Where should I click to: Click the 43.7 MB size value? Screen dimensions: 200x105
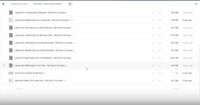pos(174,50)
